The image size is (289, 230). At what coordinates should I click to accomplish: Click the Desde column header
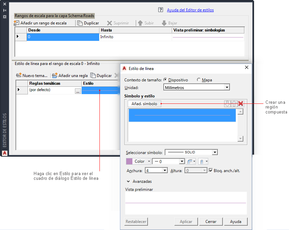[x=63, y=30]
